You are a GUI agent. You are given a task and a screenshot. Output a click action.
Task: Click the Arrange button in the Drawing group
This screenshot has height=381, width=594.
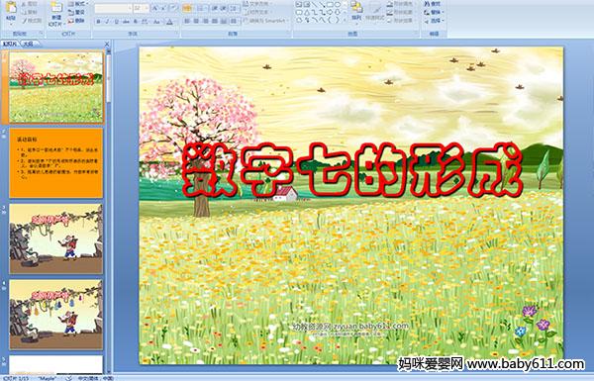click(x=356, y=10)
